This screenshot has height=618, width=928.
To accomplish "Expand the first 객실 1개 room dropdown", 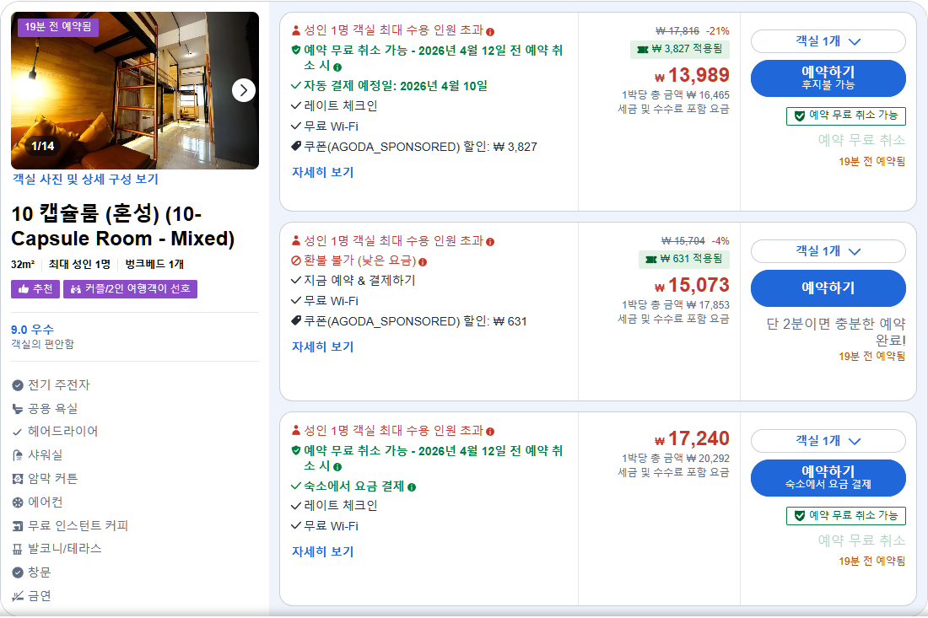I will tap(829, 40).
